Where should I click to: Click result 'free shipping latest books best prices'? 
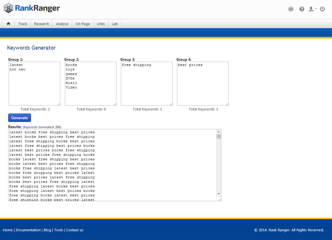tap(52, 186)
